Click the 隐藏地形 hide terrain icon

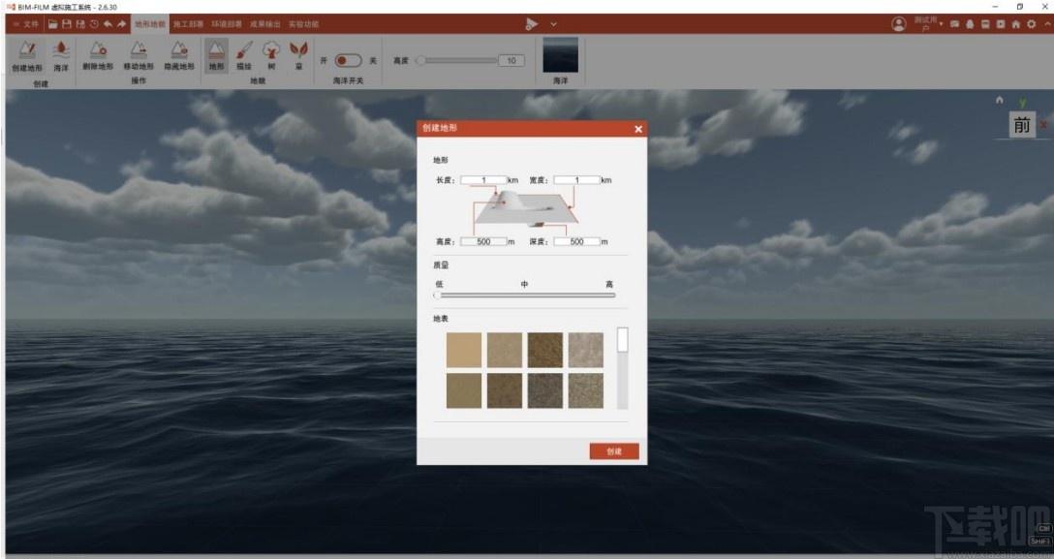click(x=179, y=56)
